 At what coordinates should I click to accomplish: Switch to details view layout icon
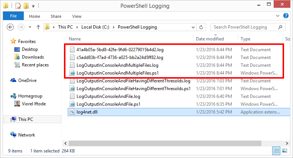point(276,151)
